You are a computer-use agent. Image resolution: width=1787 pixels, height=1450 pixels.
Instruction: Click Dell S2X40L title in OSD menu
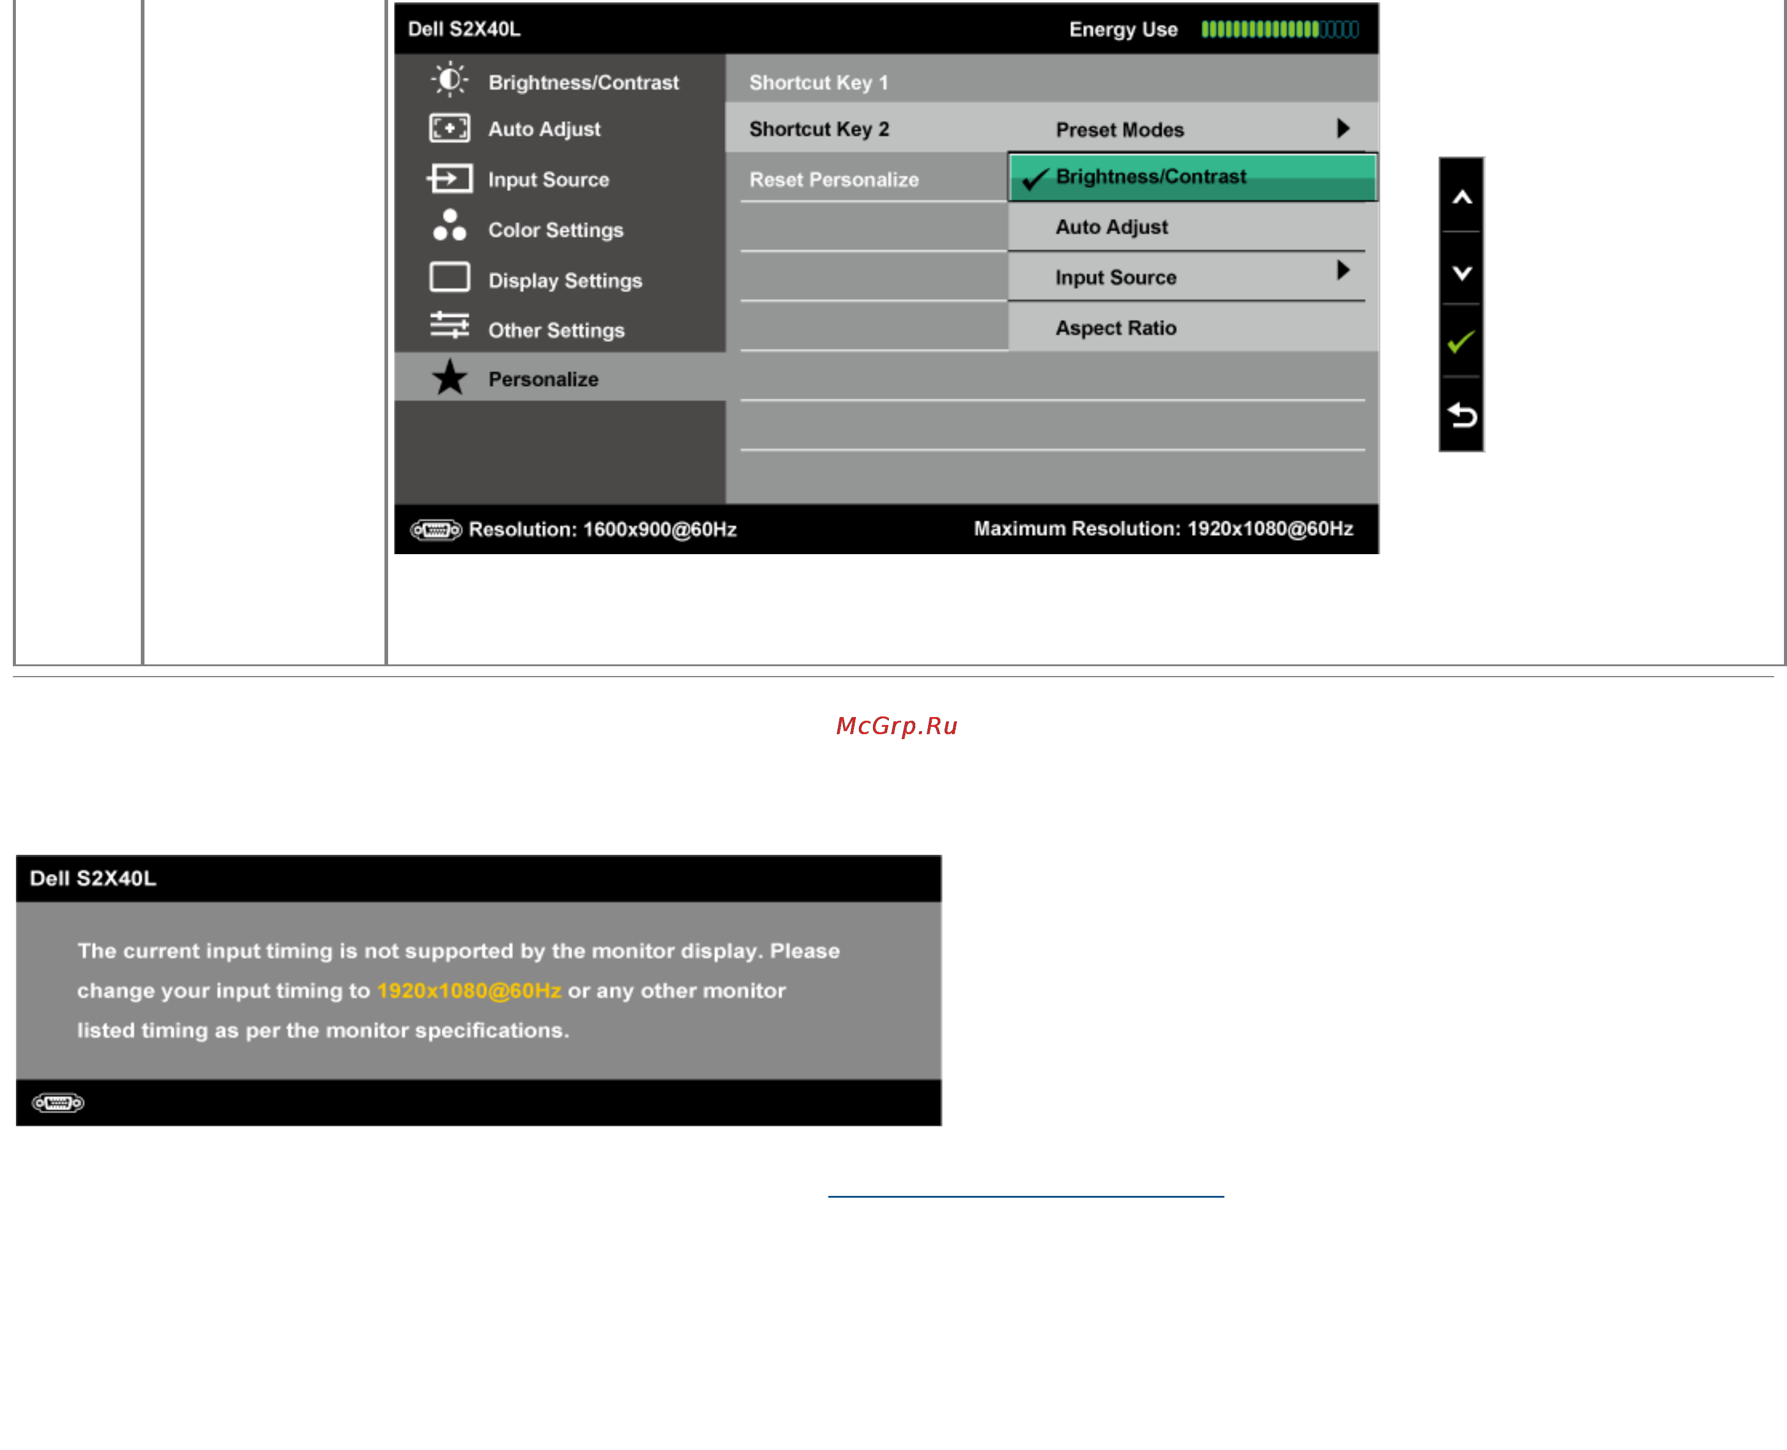coord(464,29)
